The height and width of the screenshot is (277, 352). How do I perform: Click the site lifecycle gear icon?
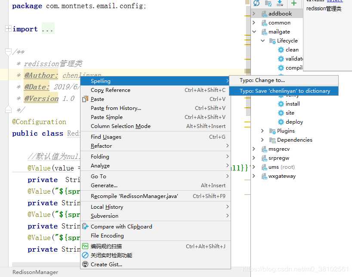tap(281, 113)
